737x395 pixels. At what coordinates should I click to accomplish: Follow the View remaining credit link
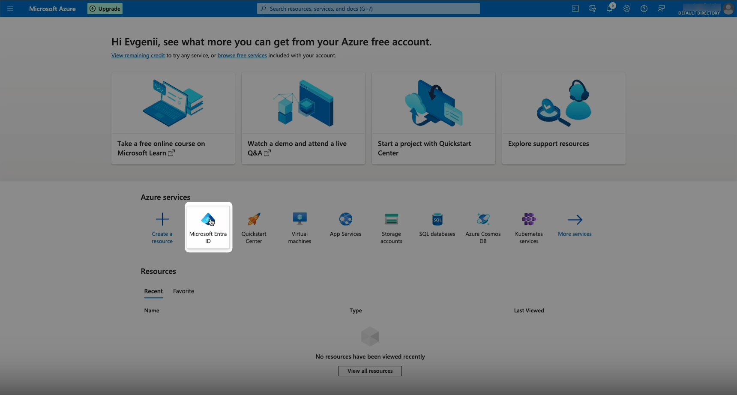point(138,56)
